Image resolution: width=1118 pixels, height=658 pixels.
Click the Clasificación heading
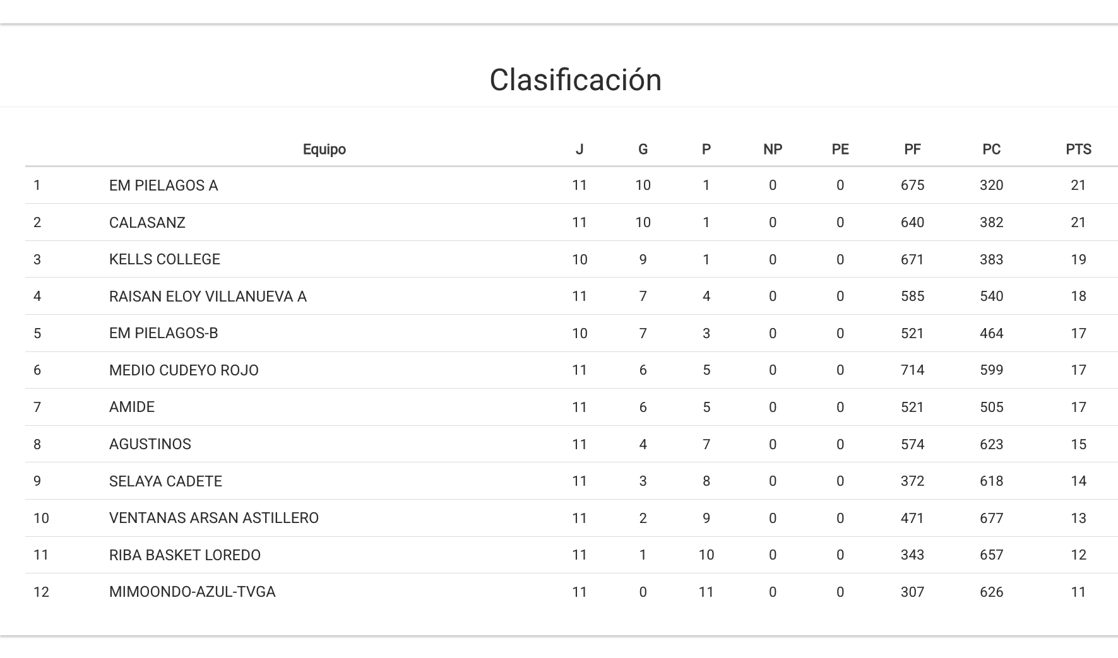pyautogui.click(x=575, y=80)
